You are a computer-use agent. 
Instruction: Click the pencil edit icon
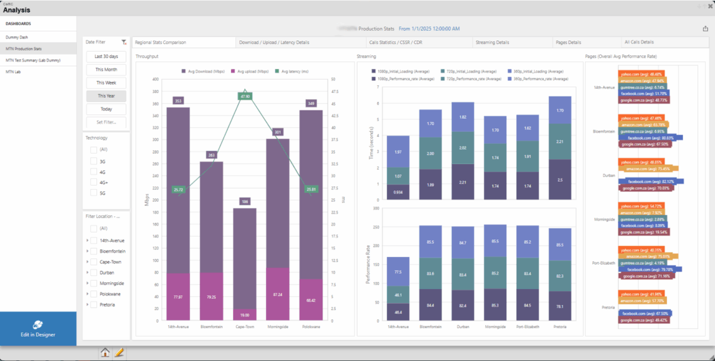[119, 353]
